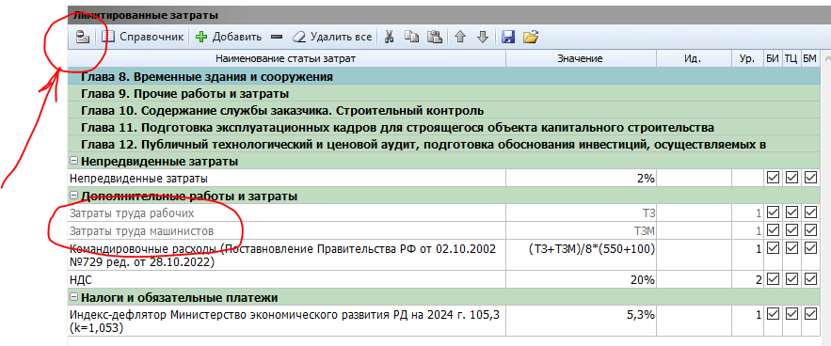Click the Ид. column header
The image size is (831, 346).
coord(694,59)
